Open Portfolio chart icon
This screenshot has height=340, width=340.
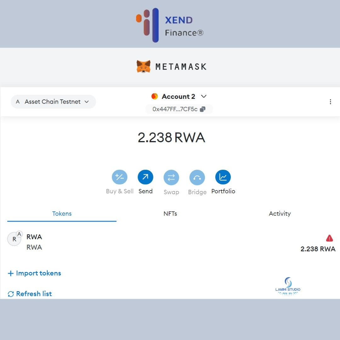[x=223, y=177]
